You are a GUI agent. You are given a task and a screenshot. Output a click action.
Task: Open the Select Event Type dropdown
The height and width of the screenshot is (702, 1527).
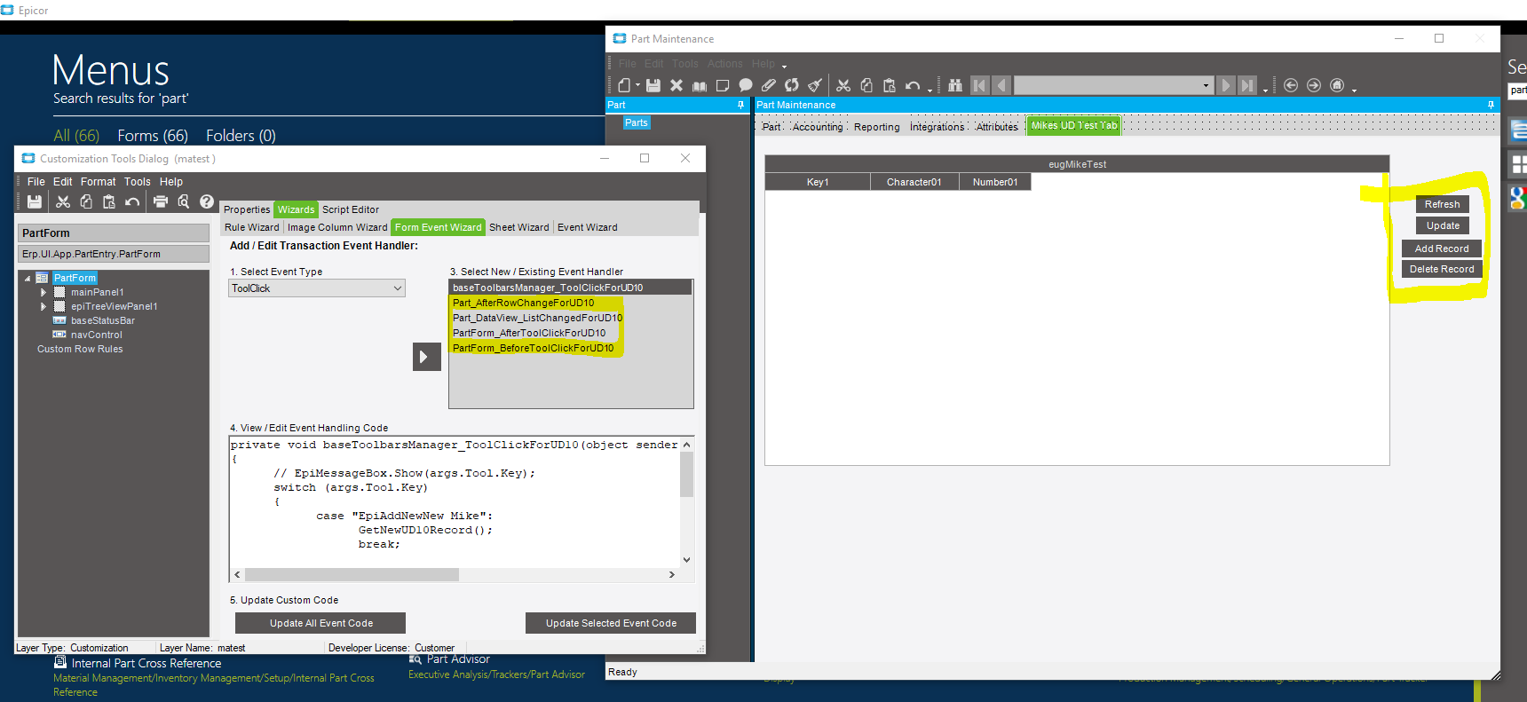(x=397, y=288)
